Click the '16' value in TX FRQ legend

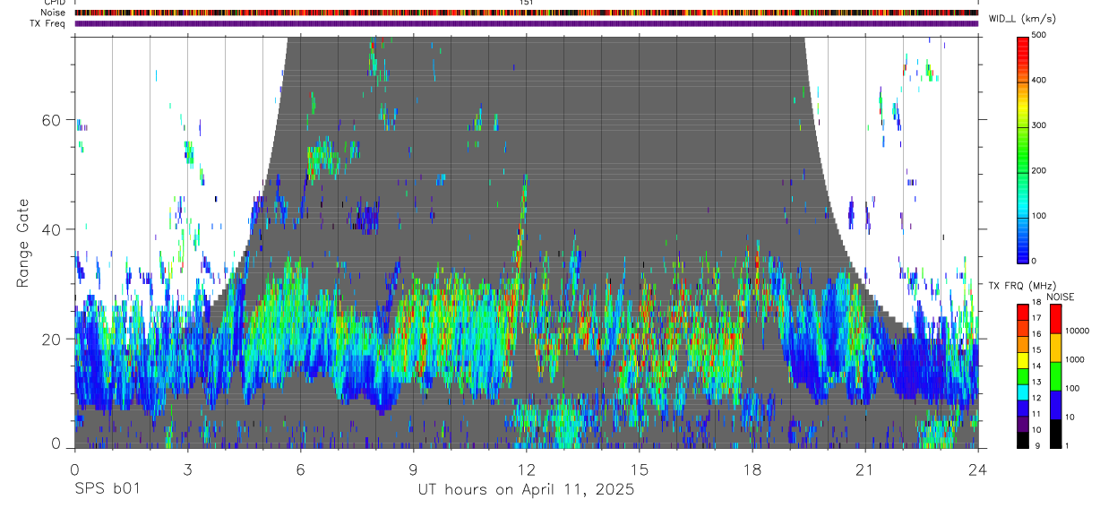point(1036,334)
